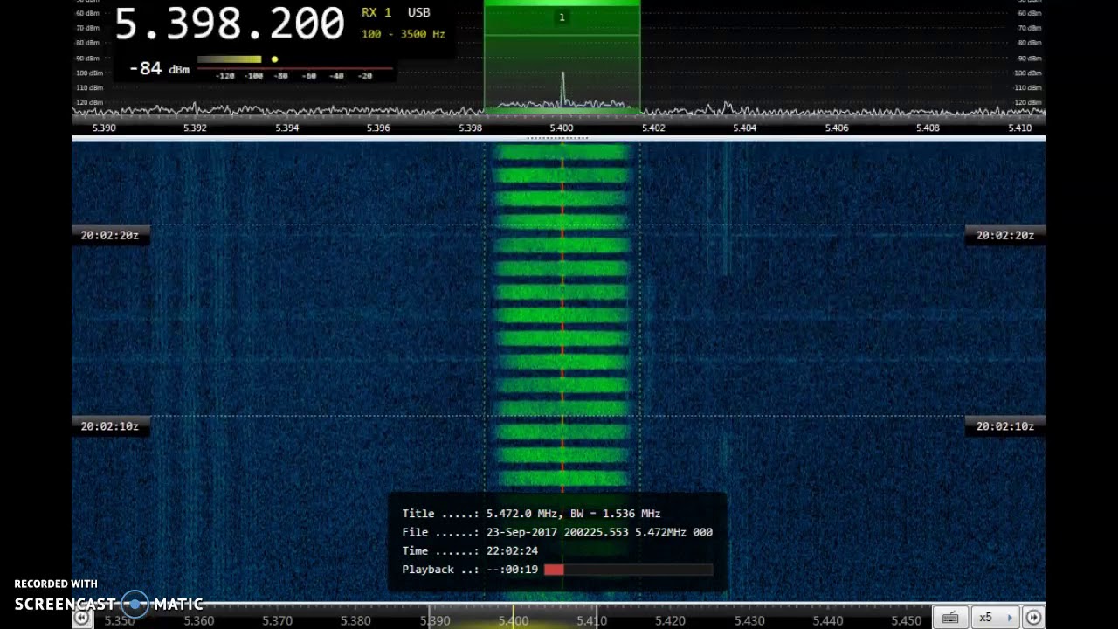This screenshot has height=629, width=1118.
Task: Click the File line in playback info box
Action: pyautogui.click(x=557, y=532)
